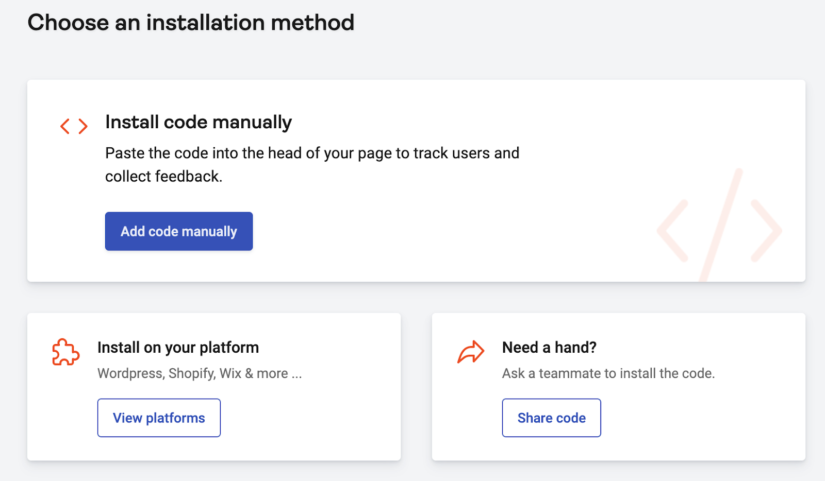Click the Need a hand? title

pos(549,348)
